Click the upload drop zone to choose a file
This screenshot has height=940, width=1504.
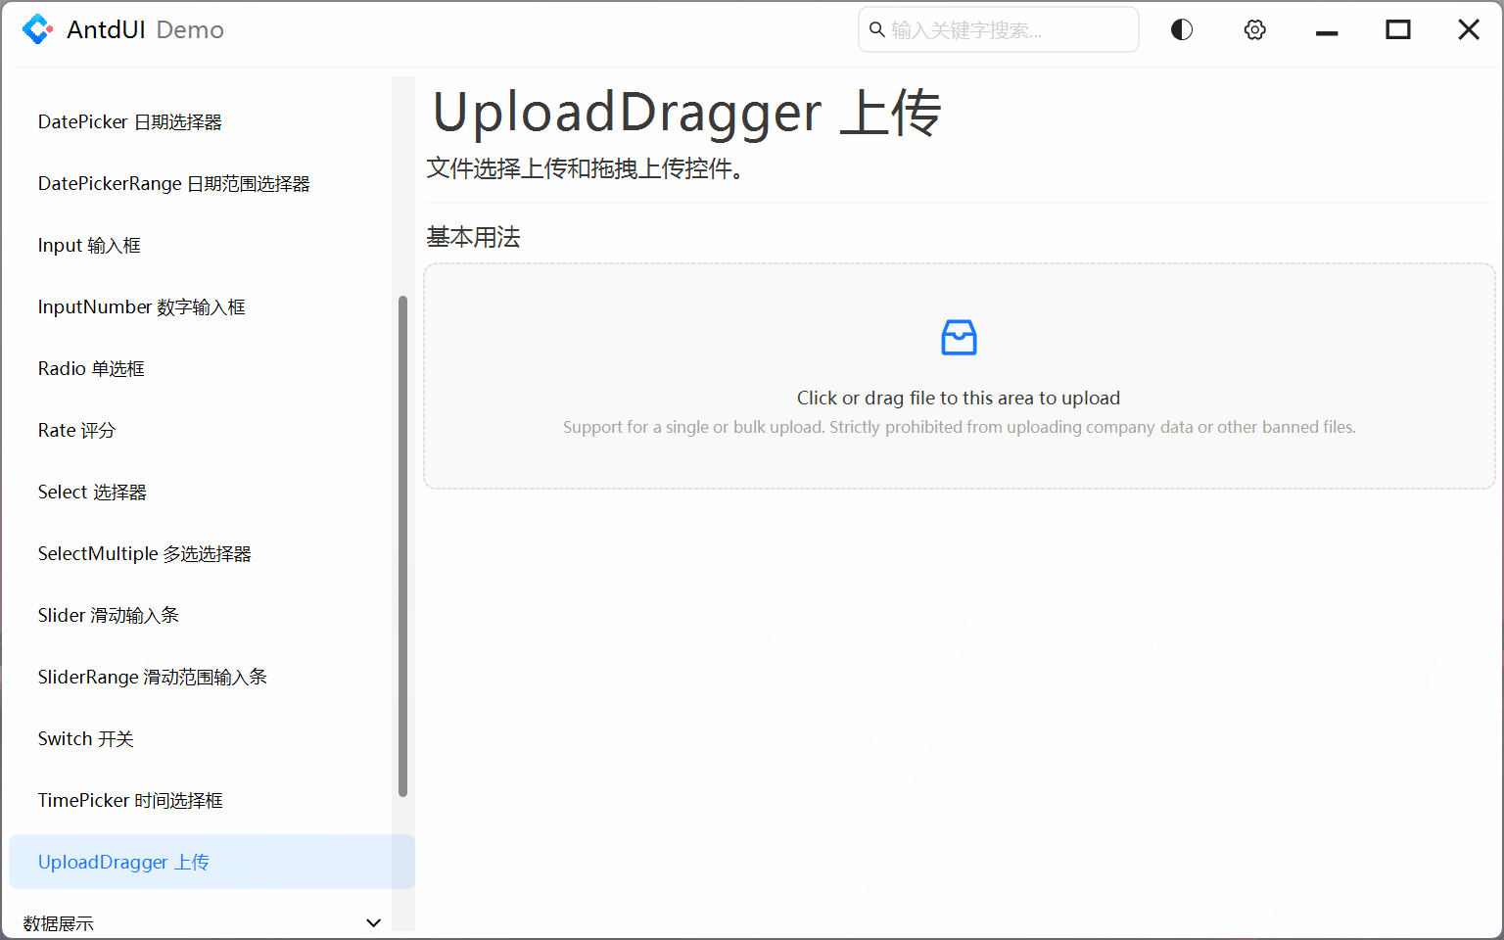[958, 376]
